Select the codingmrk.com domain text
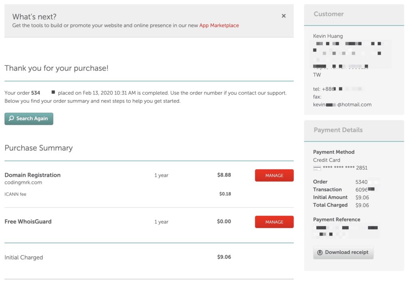Viewport: 409px width, 282px height. [23, 183]
